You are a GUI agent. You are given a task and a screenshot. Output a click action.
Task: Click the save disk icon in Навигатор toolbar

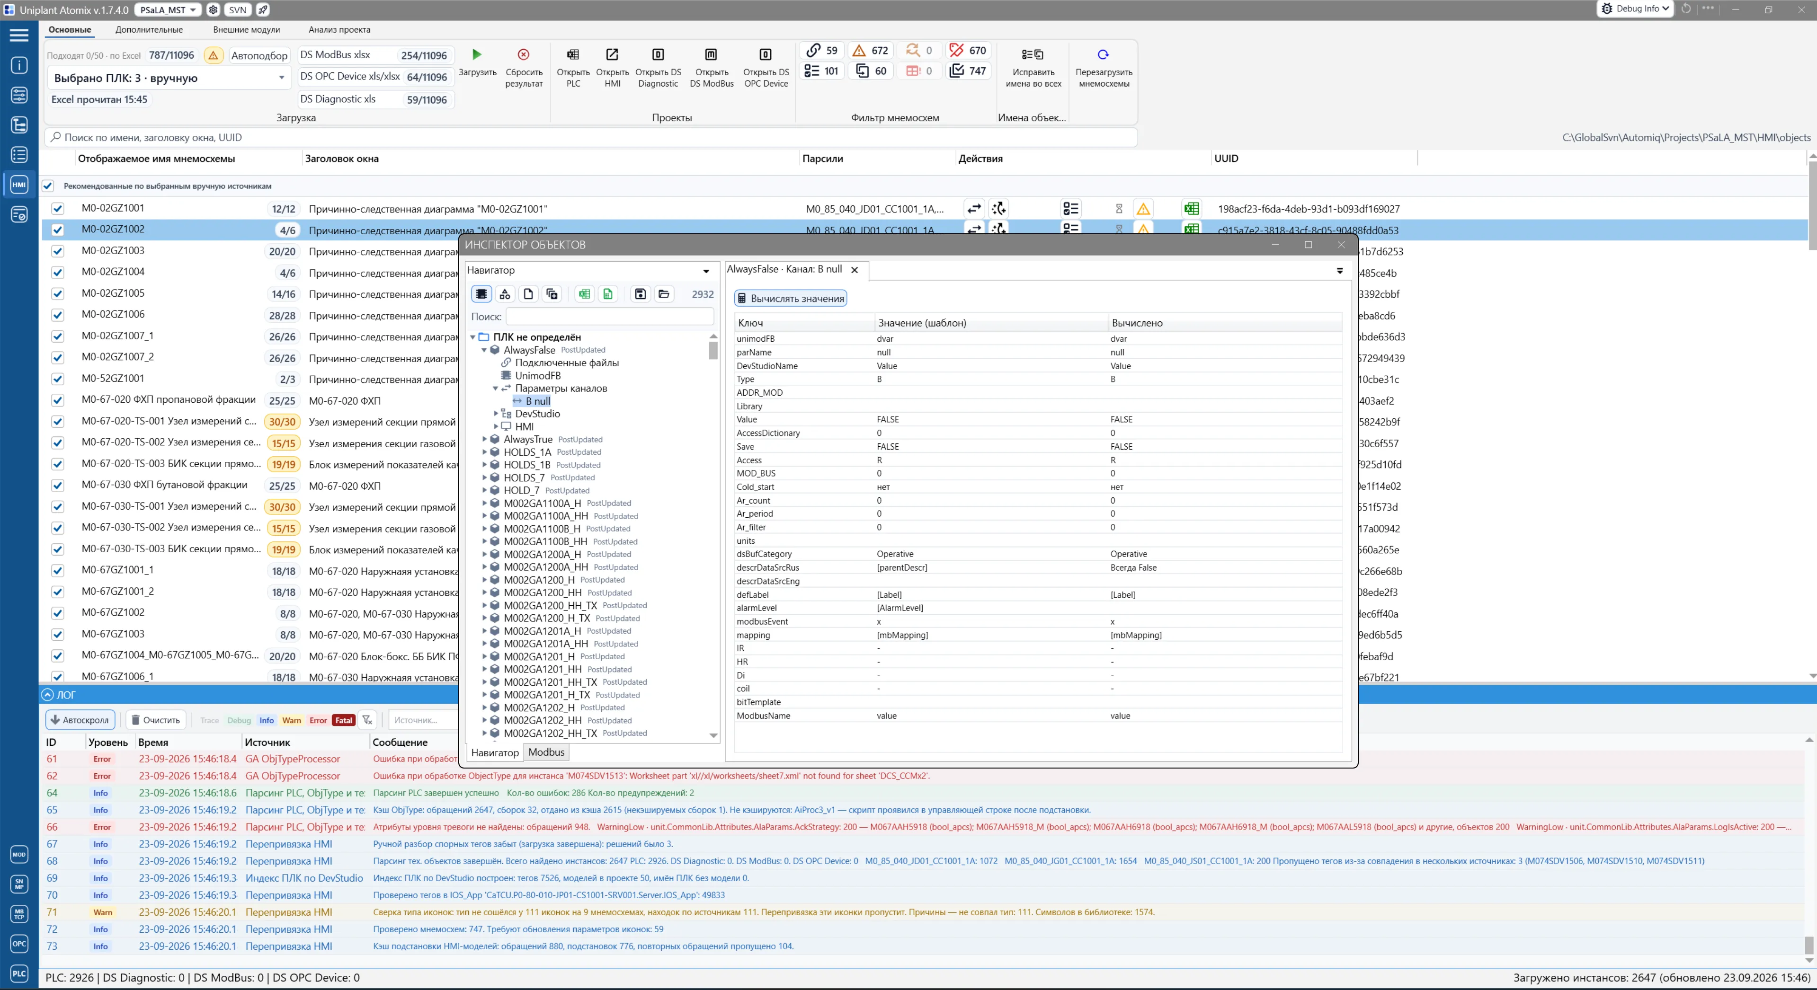pyautogui.click(x=641, y=294)
